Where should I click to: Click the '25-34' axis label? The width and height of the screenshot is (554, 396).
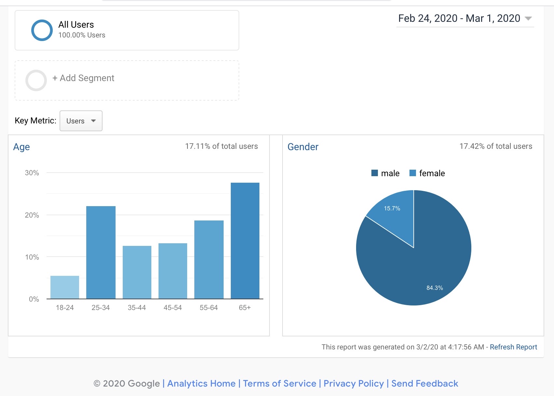pyautogui.click(x=101, y=308)
